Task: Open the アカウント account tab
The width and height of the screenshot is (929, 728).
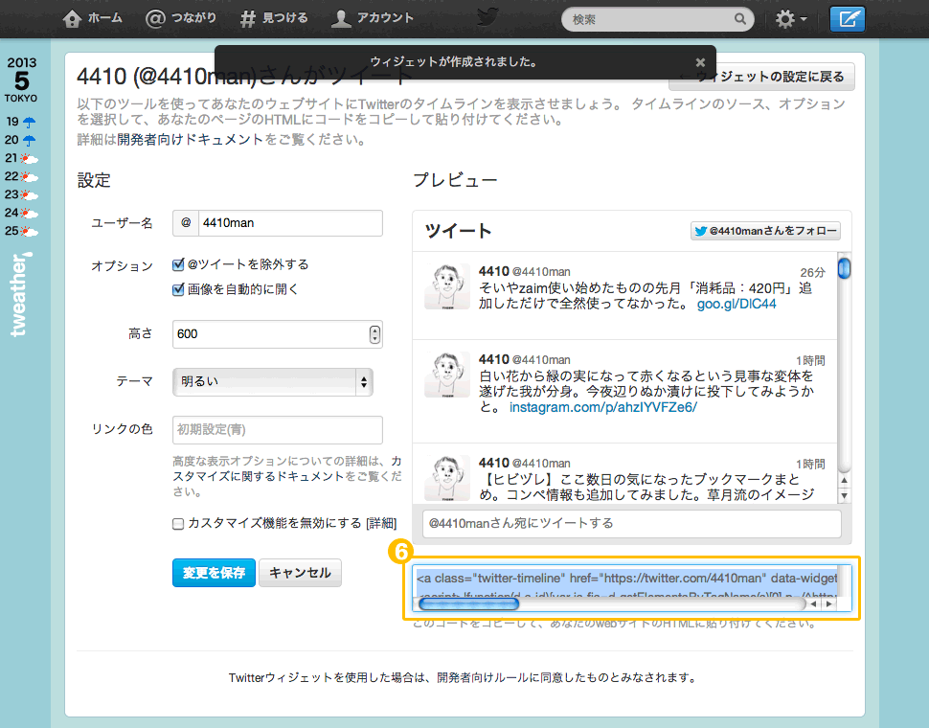Action: (x=372, y=18)
